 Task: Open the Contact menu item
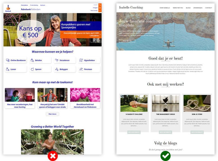pos(208,8)
